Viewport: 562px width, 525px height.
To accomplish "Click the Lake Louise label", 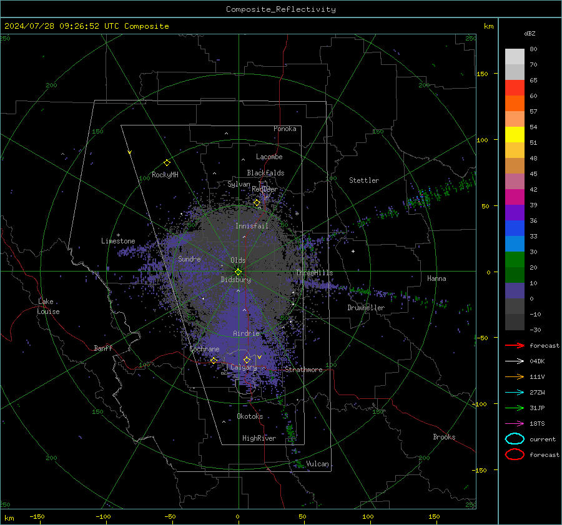I will (48, 307).
